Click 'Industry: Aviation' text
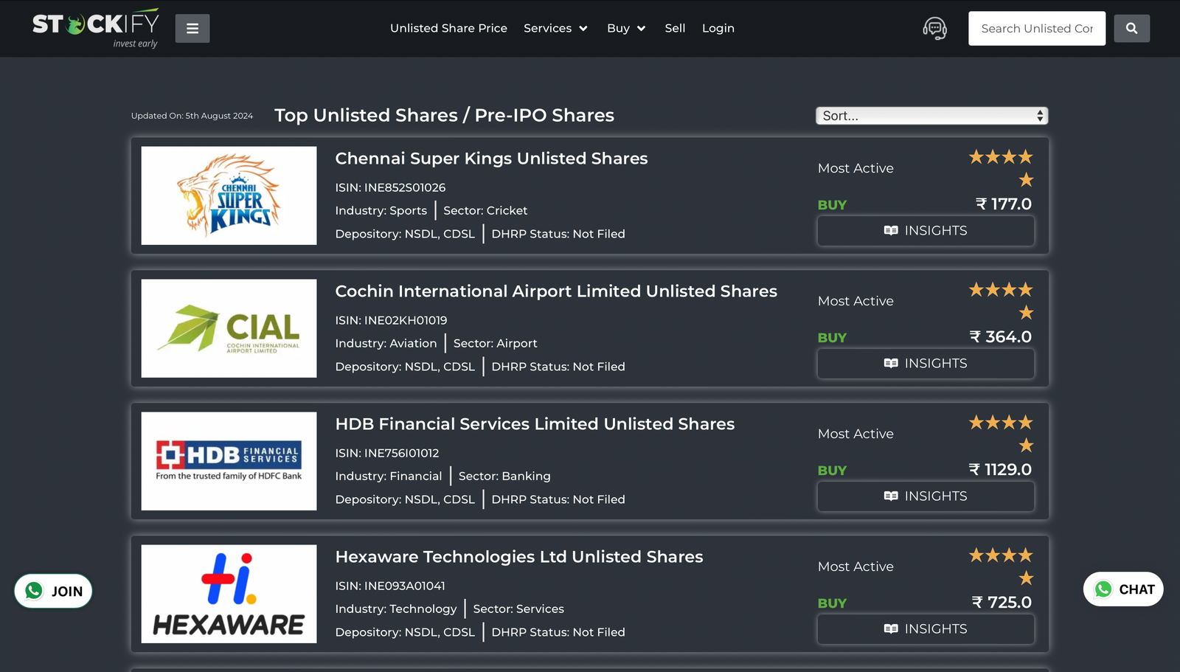 tap(386, 344)
